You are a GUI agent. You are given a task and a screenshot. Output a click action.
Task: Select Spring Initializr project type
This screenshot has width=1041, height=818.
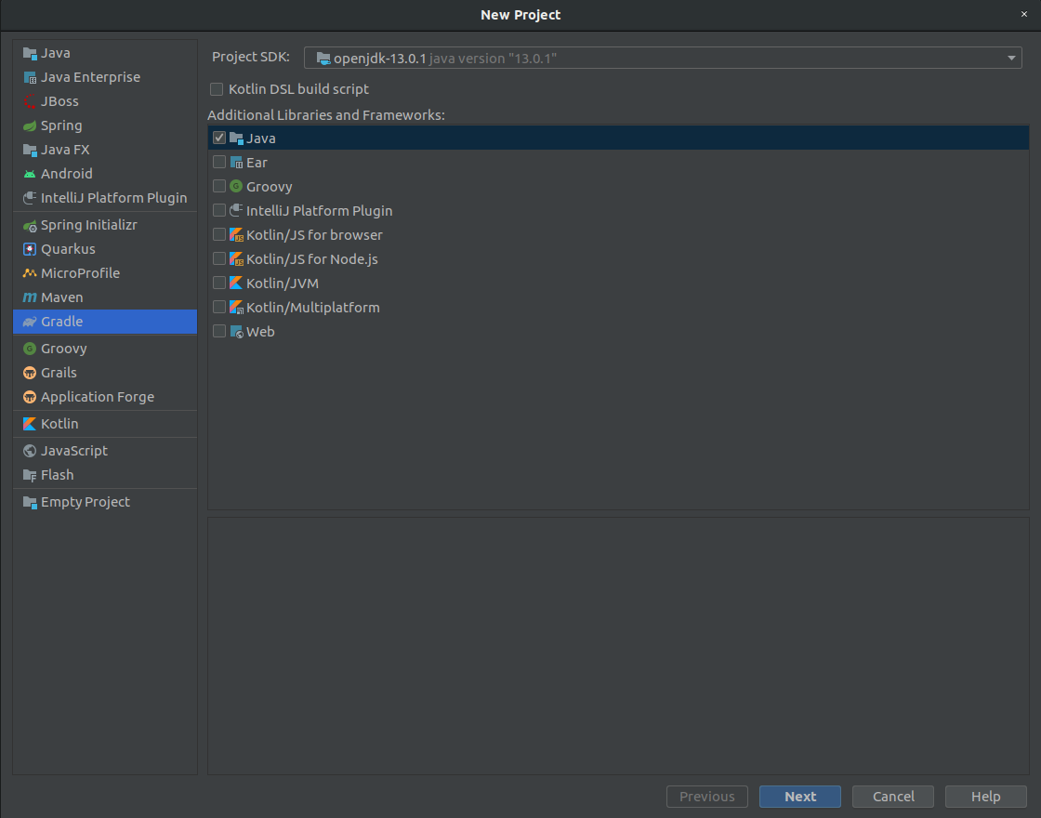105,225
